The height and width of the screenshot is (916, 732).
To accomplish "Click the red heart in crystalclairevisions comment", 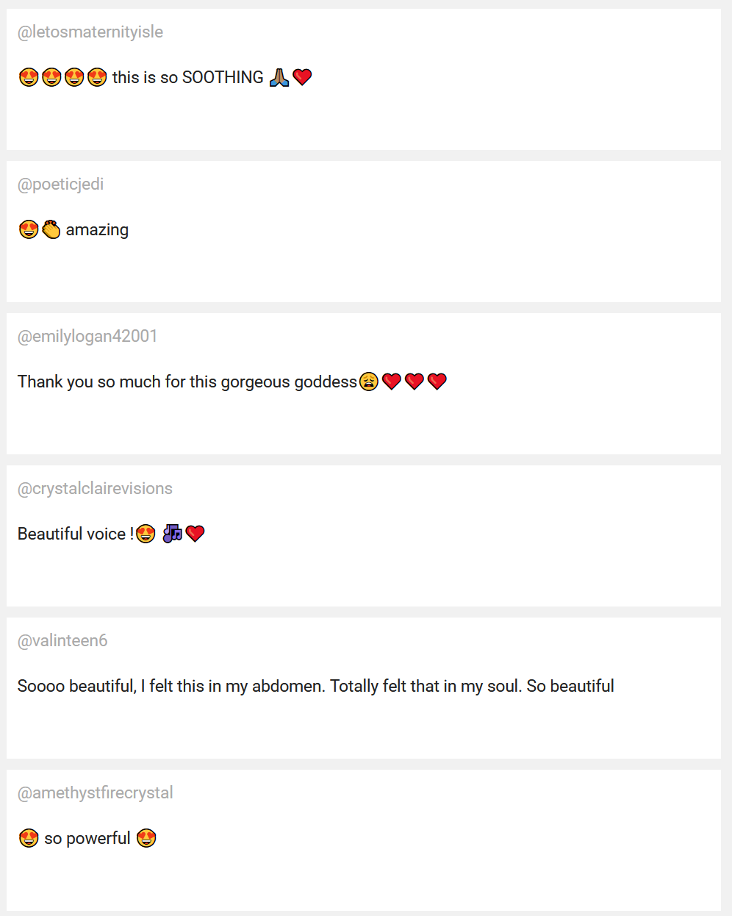I will 195,534.
